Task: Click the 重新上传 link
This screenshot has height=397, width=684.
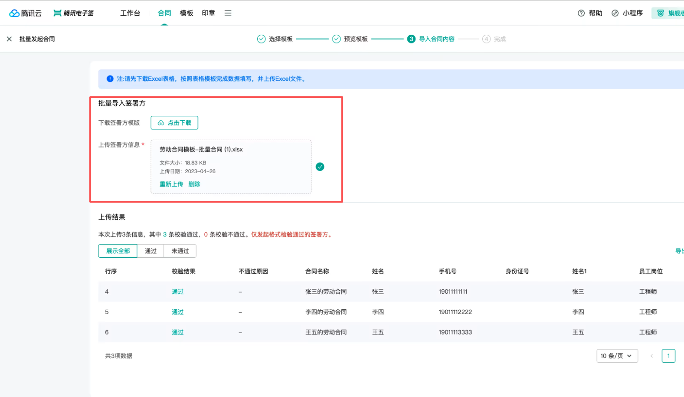Action: tap(171, 184)
